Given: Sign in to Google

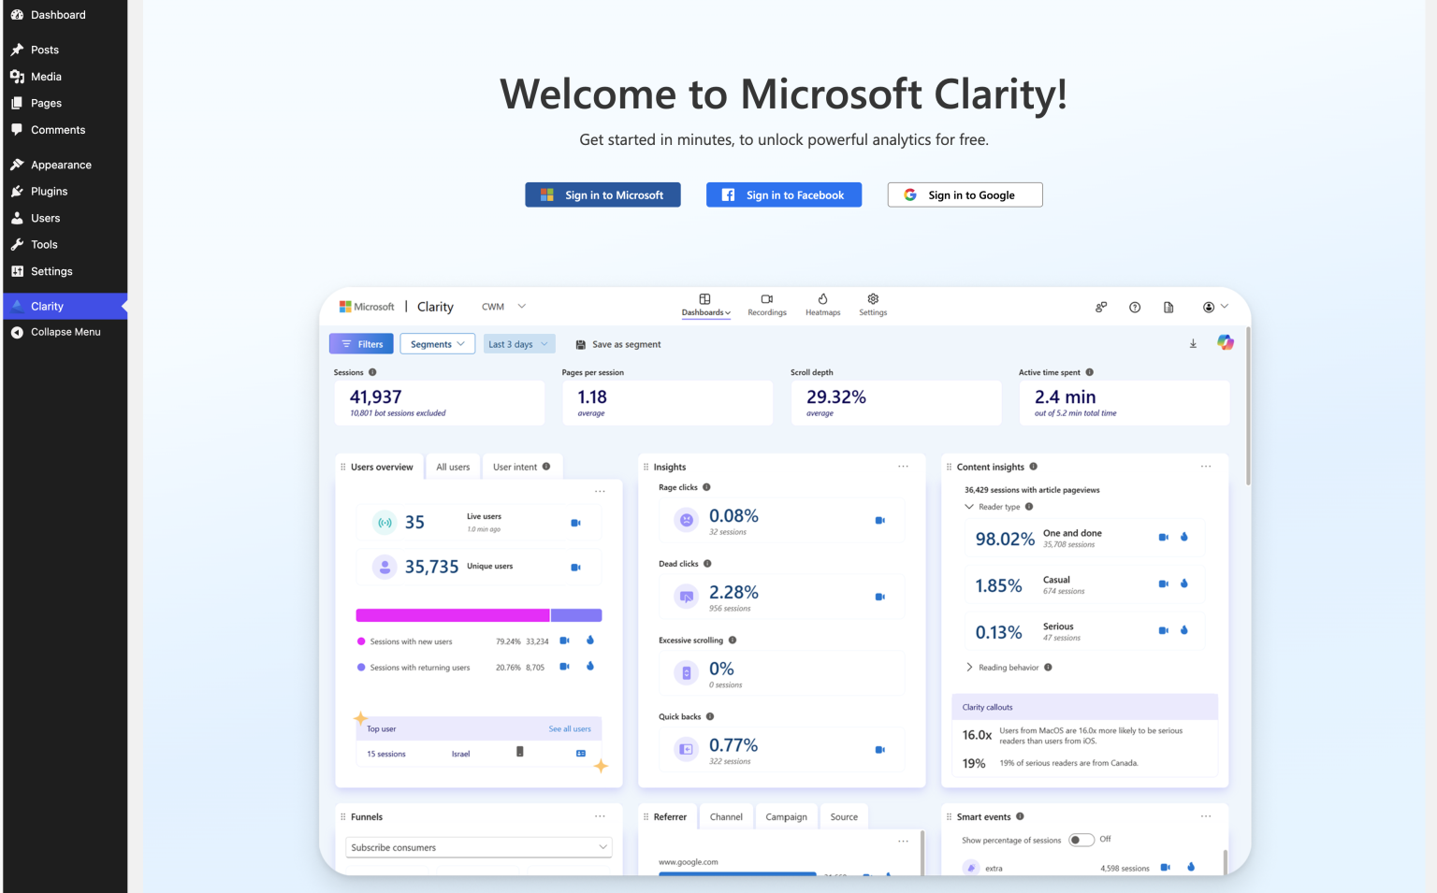Looking at the screenshot, I should [965, 194].
